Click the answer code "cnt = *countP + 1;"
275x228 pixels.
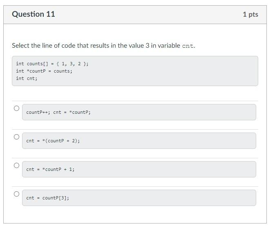pos(50,169)
